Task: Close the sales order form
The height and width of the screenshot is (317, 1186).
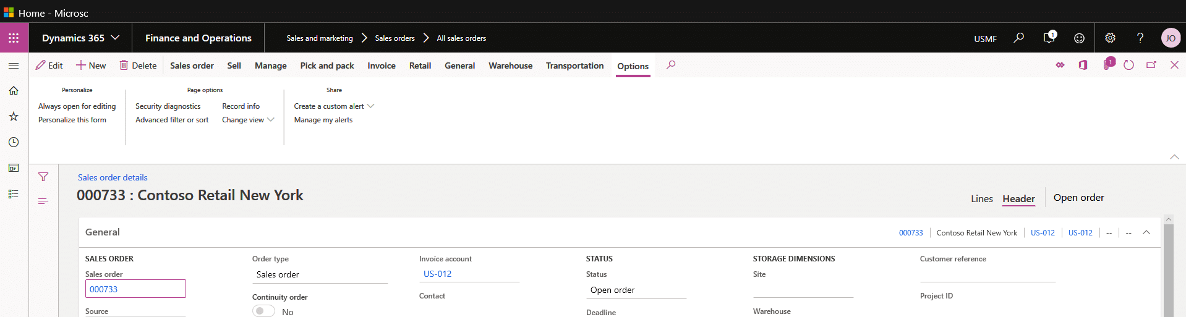Action: (1174, 65)
